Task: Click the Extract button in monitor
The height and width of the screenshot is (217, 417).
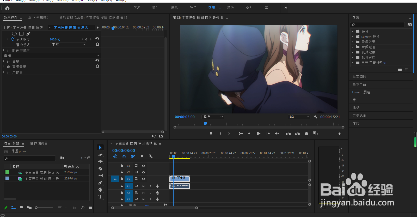Action: pos(297,134)
